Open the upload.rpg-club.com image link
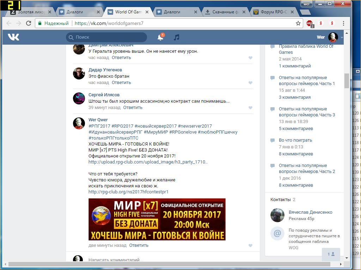 pyautogui.click(x=148, y=162)
